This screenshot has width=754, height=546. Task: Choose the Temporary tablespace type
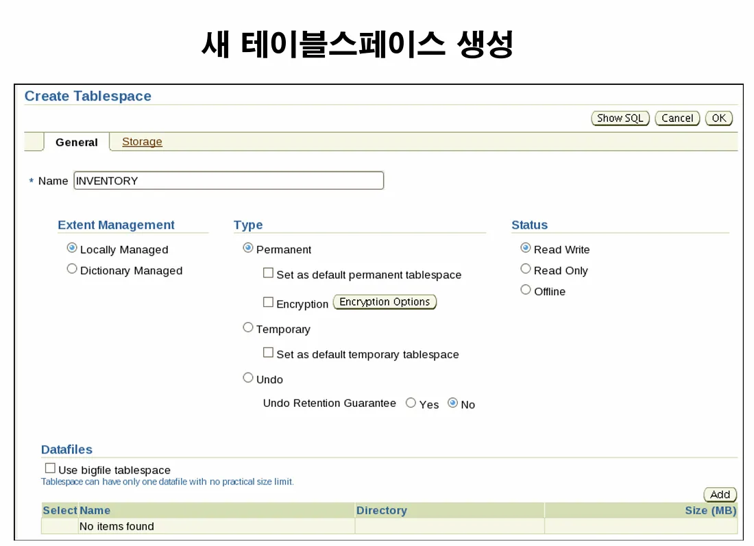(248, 327)
